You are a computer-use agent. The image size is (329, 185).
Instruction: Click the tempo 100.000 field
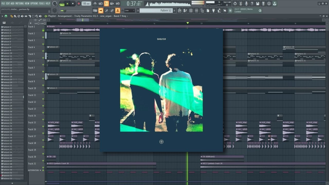pos(86,4)
